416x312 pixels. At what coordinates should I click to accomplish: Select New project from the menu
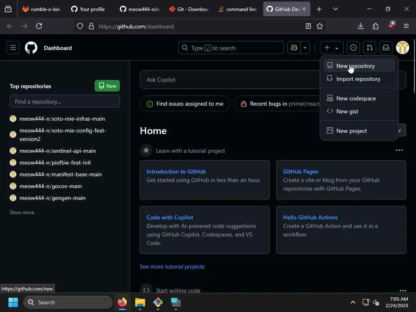point(359,131)
